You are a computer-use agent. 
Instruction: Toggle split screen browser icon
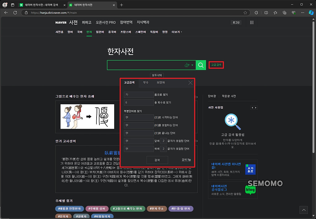pyautogui.click(x=266, y=13)
